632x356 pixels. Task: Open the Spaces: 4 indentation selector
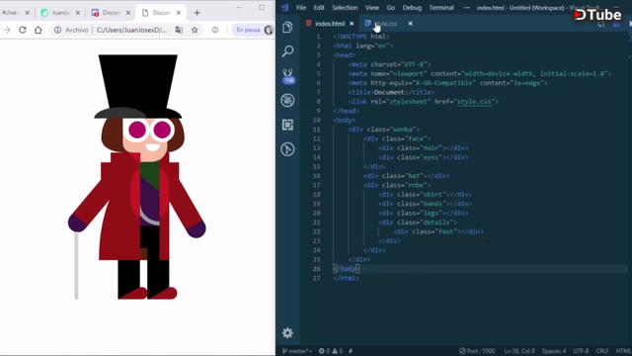click(x=554, y=351)
